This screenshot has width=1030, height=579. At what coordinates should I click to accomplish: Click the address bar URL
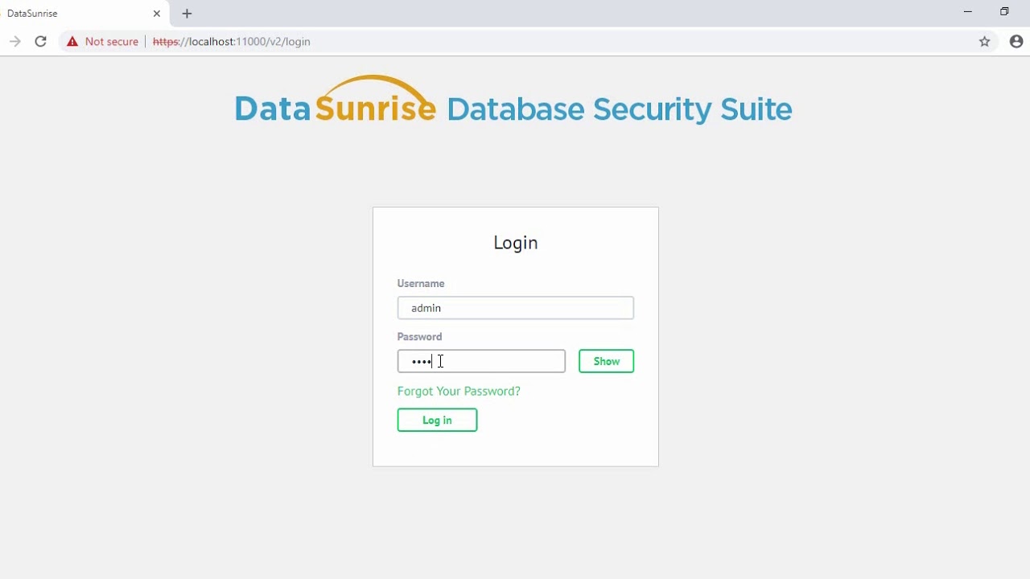pos(231,42)
